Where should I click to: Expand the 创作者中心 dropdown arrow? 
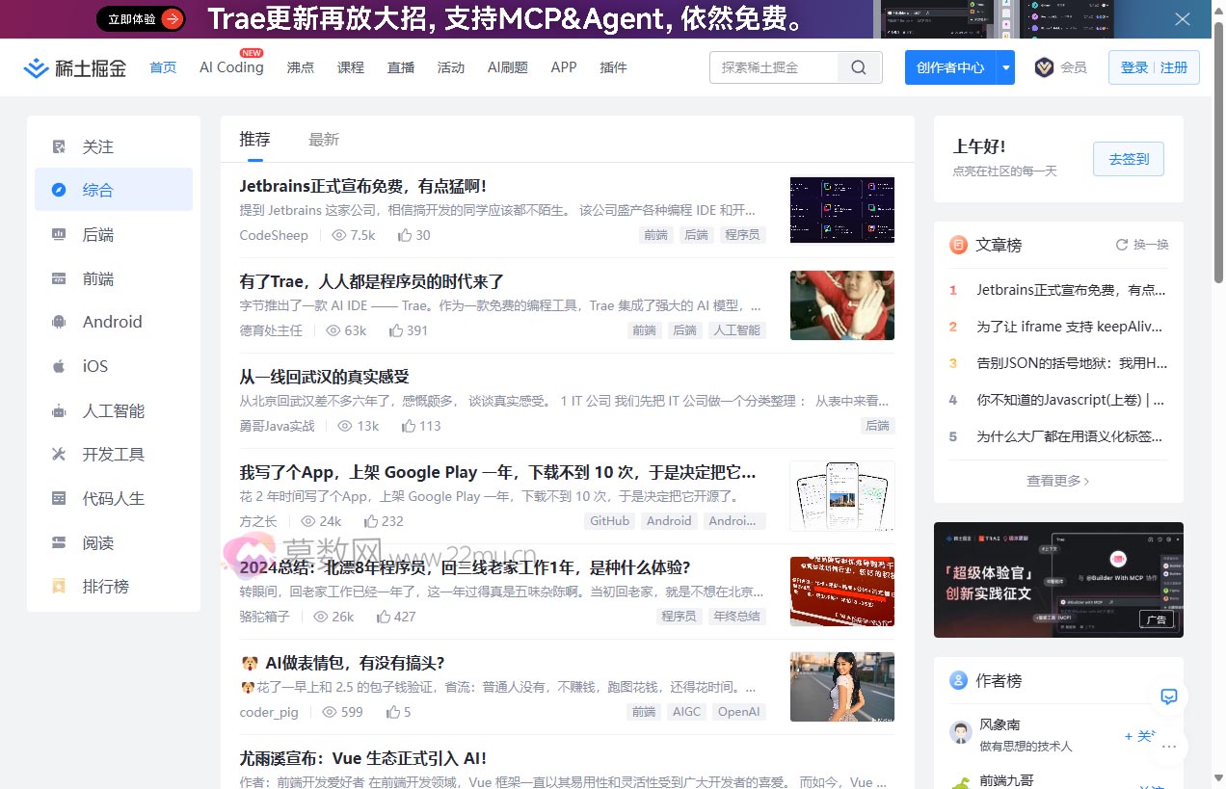1005,67
